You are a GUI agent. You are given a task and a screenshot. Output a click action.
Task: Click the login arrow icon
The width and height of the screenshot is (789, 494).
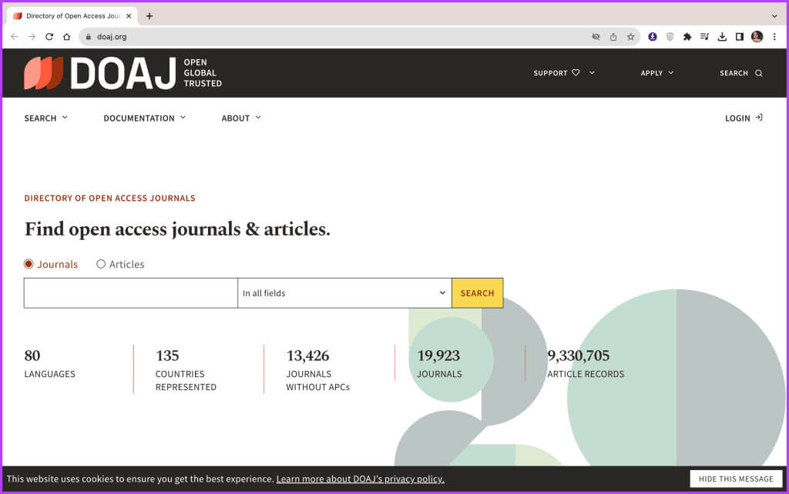click(x=759, y=118)
